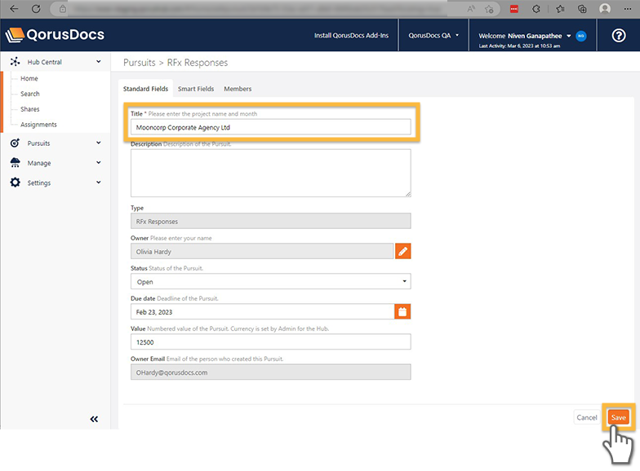640x471 pixels.
Task: Click the RFx Responses breadcrumb text
Action: coord(198,63)
